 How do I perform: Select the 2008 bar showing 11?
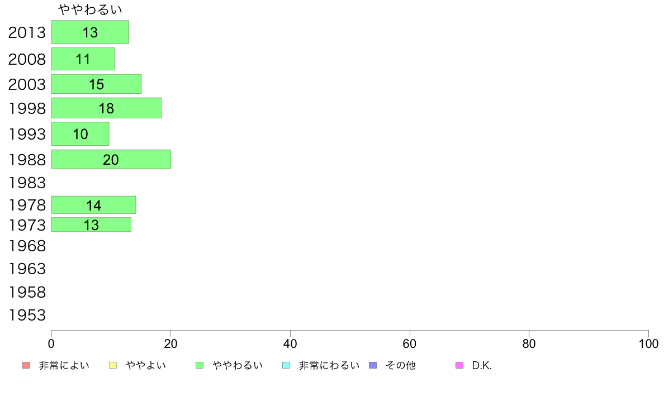(83, 59)
